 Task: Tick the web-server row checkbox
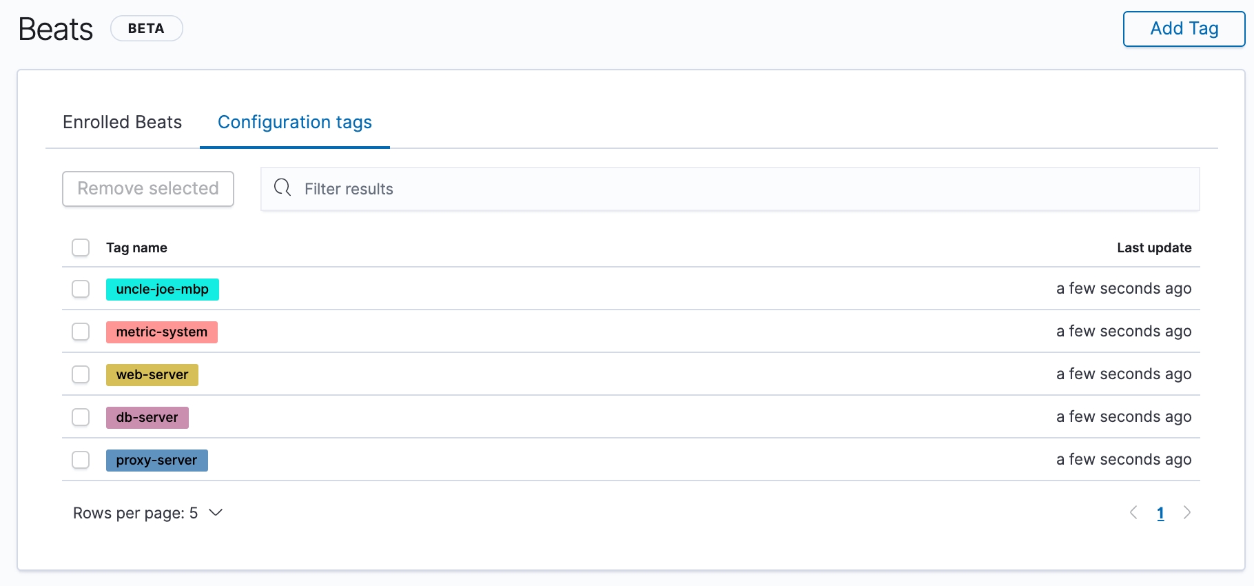[81, 374]
